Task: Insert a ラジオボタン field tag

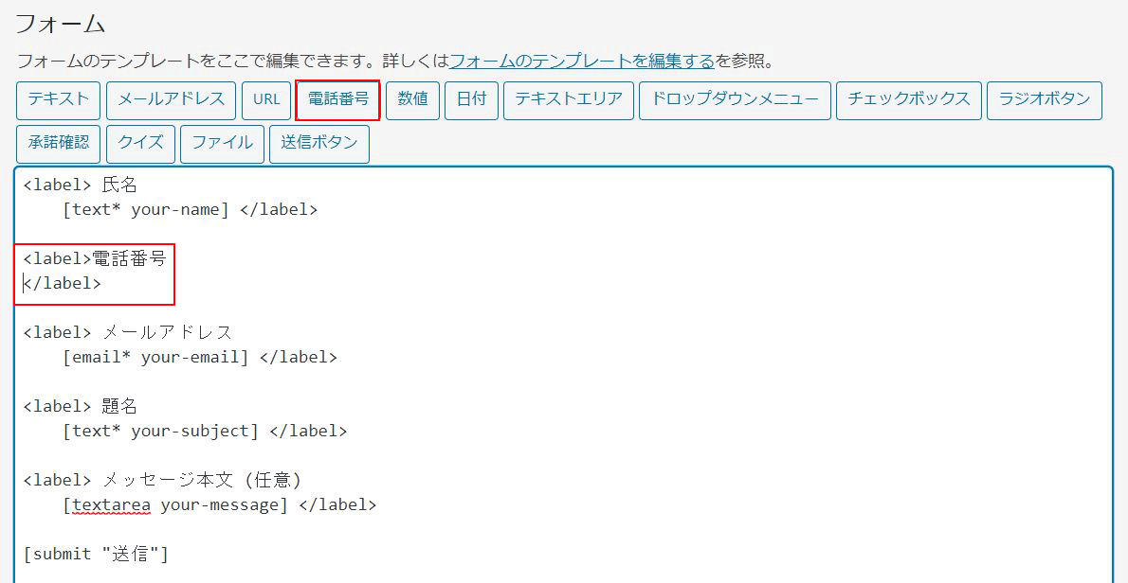Action: point(1044,100)
